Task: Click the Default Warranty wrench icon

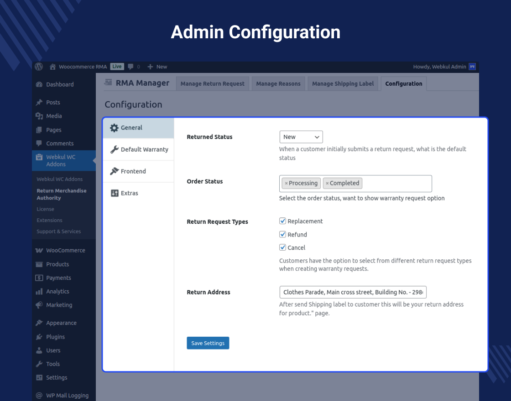Action: point(115,150)
